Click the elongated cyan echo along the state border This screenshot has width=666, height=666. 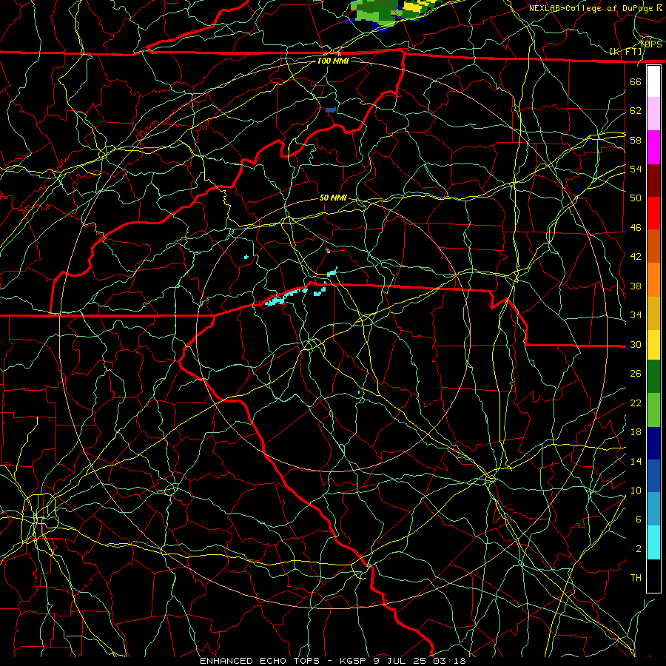click(286, 297)
